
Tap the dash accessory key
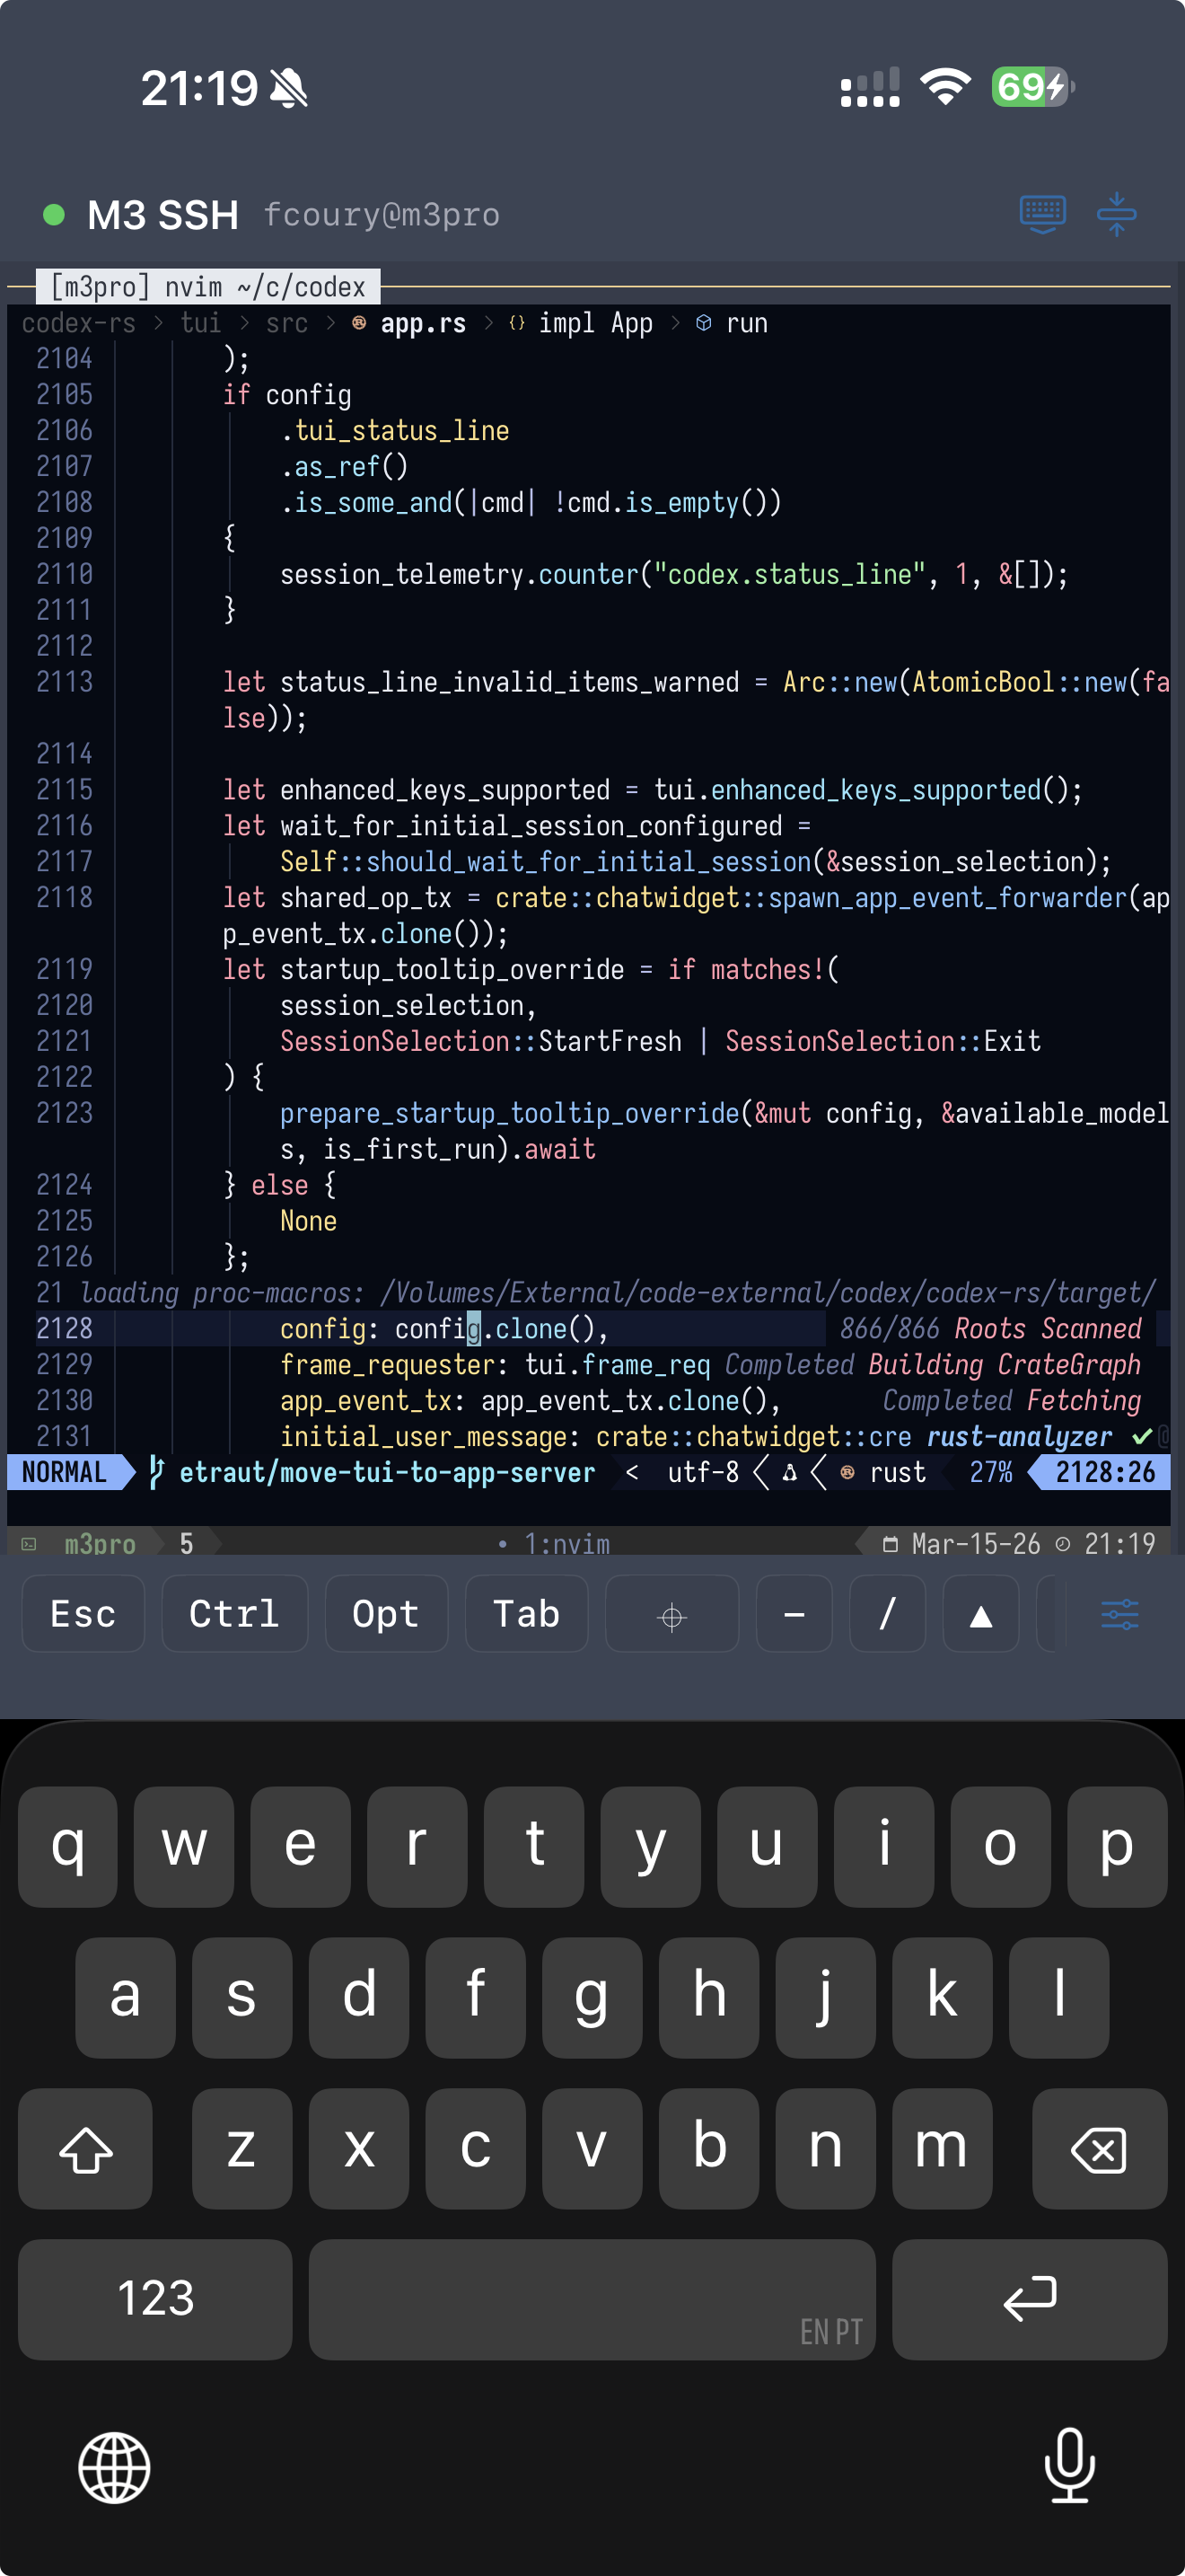click(794, 1613)
